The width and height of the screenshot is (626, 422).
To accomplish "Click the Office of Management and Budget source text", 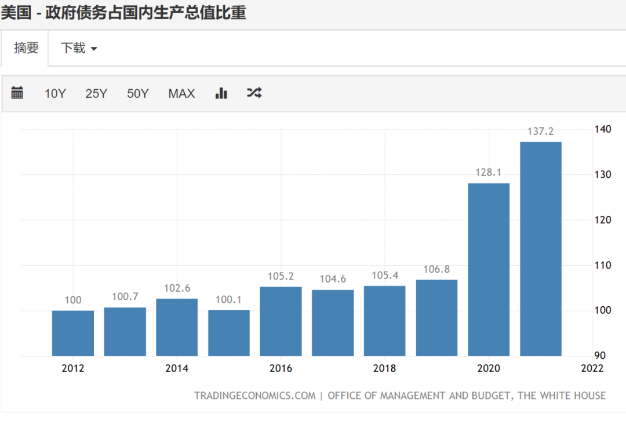I will (x=467, y=396).
